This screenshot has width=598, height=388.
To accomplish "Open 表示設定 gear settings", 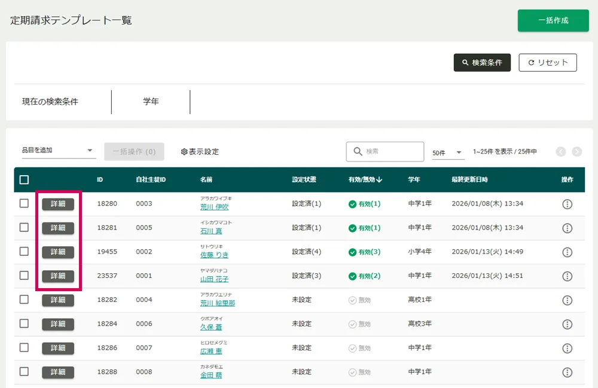I will [x=200, y=152].
